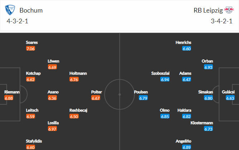The width and height of the screenshot is (239, 150).
Task: Click Olmo's 6.85 rating badge
Action: tap(165, 117)
